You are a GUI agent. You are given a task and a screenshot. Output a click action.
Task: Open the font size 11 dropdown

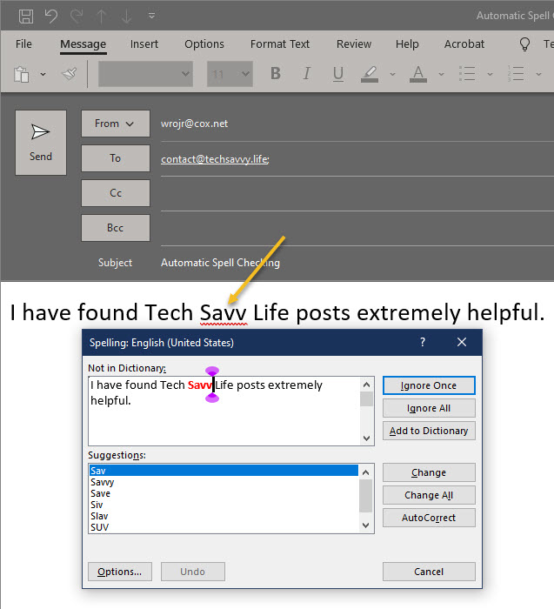(x=230, y=74)
